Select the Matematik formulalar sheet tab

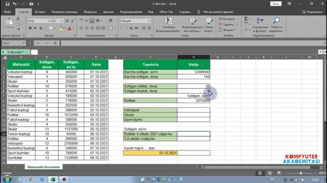click(x=43, y=167)
